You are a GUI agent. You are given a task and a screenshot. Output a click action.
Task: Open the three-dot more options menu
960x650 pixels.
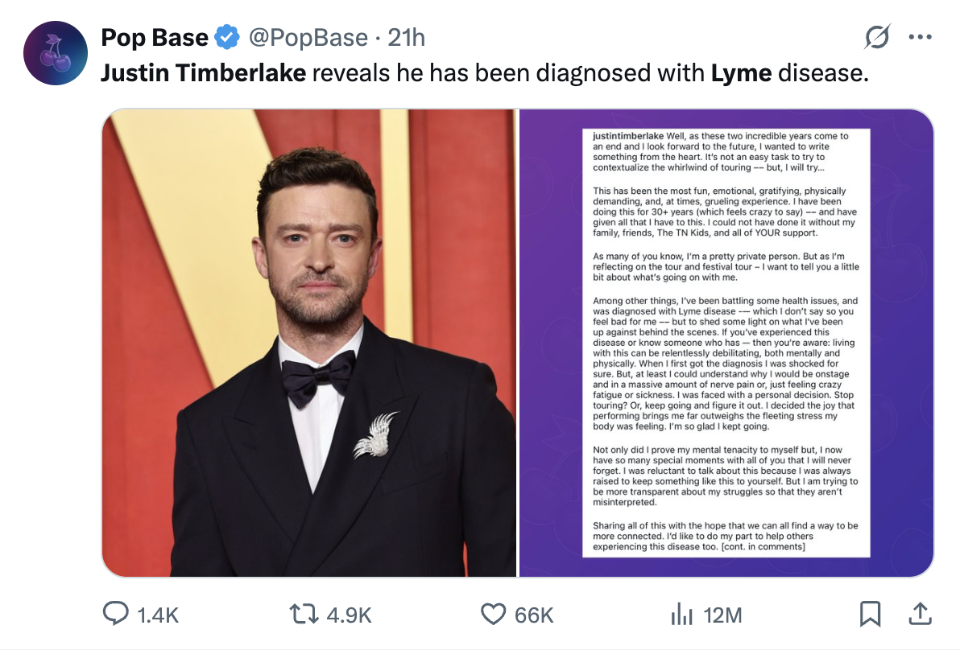pyautogui.click(x=920, y=37)
